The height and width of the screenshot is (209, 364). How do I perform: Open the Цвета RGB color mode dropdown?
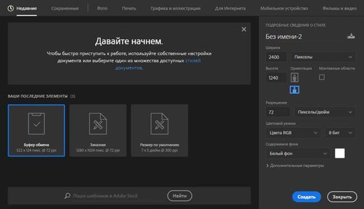293,133
